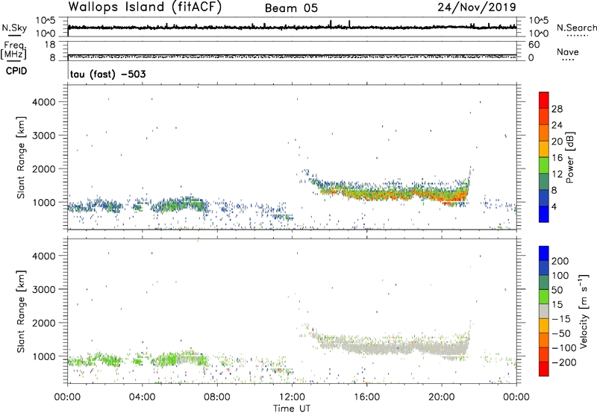Click the 'Freq. [MHz]' axis label

click(x=13, y=50)
